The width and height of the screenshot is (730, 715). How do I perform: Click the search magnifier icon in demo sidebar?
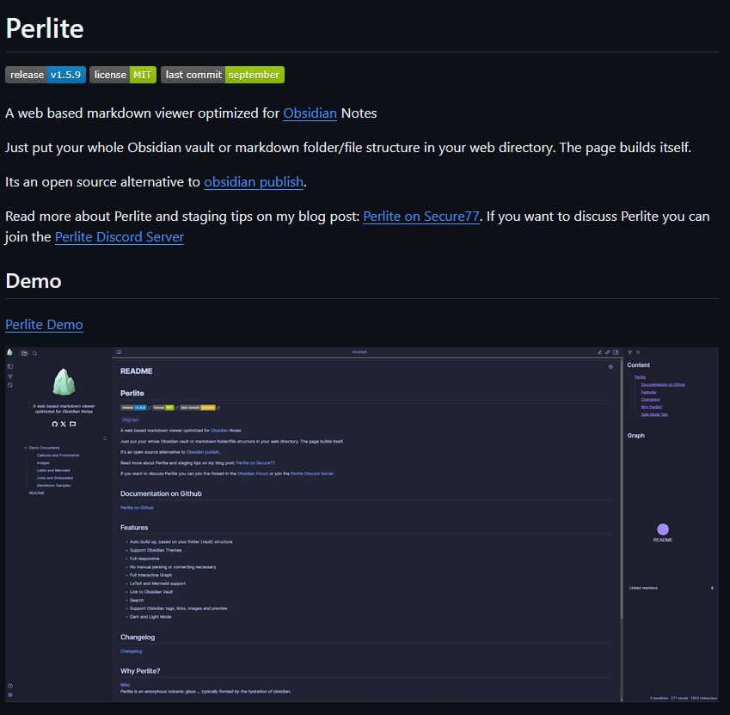tap(35, 353)
